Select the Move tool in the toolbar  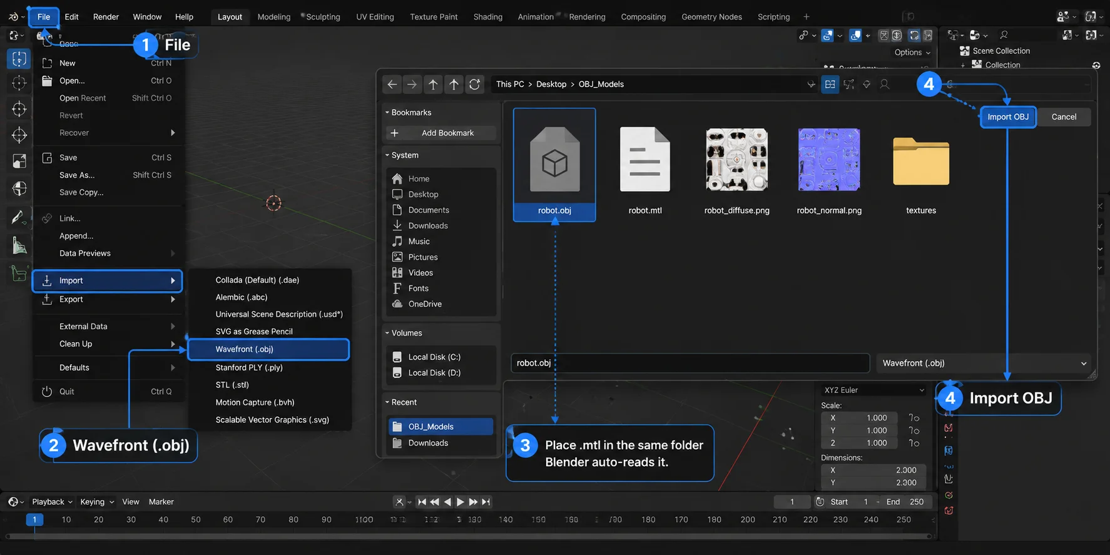click(19, 109)
